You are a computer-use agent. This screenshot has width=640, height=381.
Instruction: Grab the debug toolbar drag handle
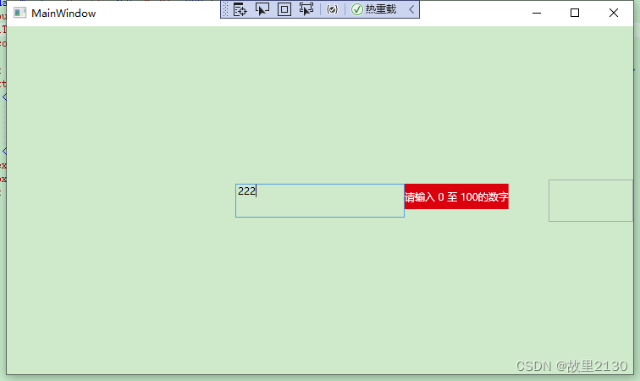(x=225, y=9)
